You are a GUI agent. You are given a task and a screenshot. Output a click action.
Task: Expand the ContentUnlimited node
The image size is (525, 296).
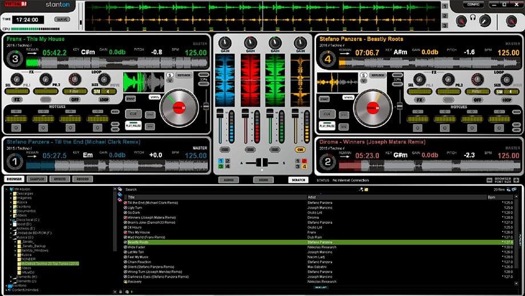tap(7, 290)
